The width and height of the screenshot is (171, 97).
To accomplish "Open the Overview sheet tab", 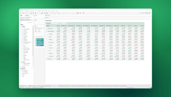I will pos(75,86).
